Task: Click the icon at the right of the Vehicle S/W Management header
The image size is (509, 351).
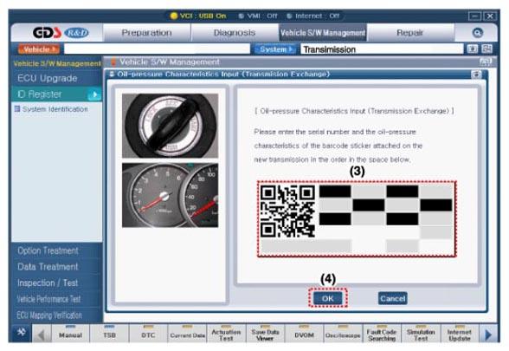Action: (x=486, y=62)
